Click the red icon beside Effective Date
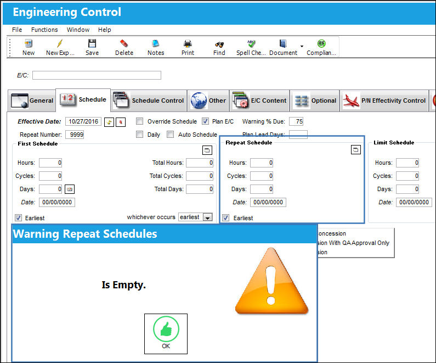Viewport: 436px width, 363px height. (x=121, y=122)
